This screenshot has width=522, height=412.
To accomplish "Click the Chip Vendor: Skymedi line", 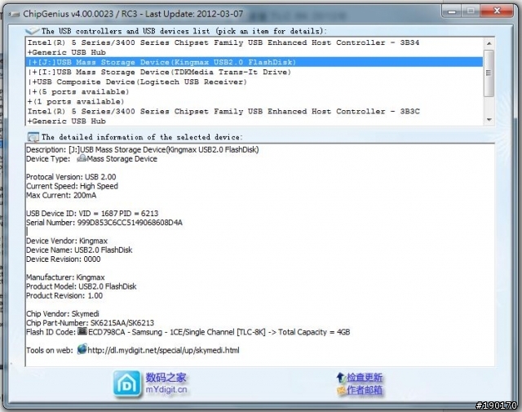I will click(63, 314).
